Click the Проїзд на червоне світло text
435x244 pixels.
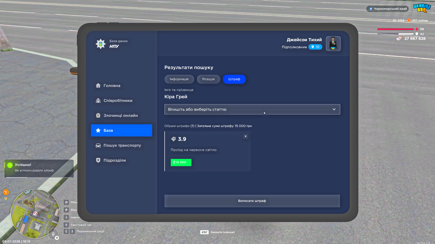point(194,150)
